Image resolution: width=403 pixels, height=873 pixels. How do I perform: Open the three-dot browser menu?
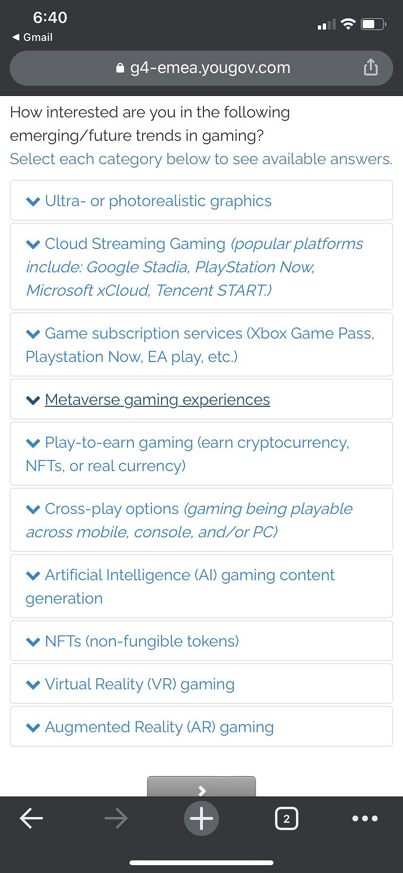coord(365,818)
